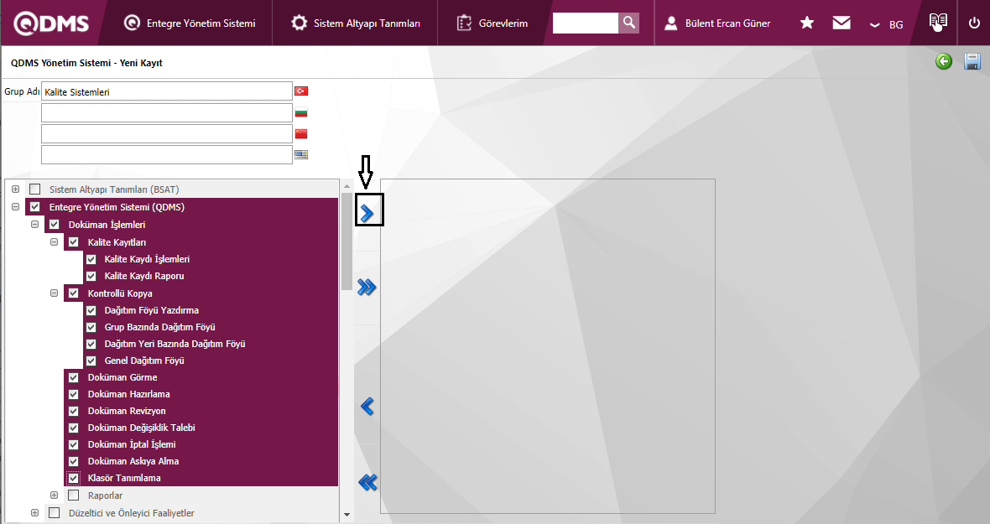The height and width of the screenshot is (524, 990).
Task: Select Klasör Tanımlama tree row
Action: pyautogui.click(x=201, y=478)
